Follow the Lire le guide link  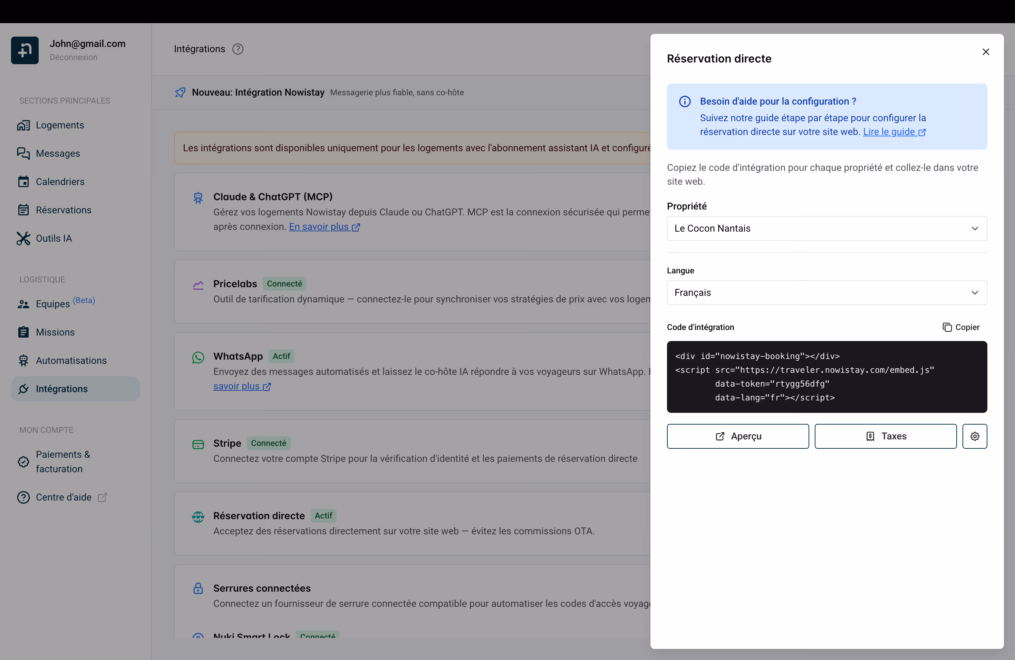[894, 132]
